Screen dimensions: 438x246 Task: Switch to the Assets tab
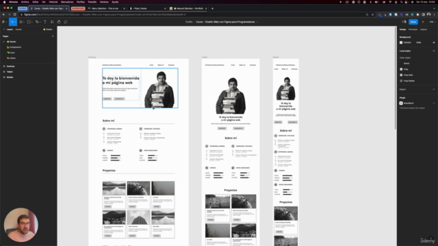[x=18, y=29]
